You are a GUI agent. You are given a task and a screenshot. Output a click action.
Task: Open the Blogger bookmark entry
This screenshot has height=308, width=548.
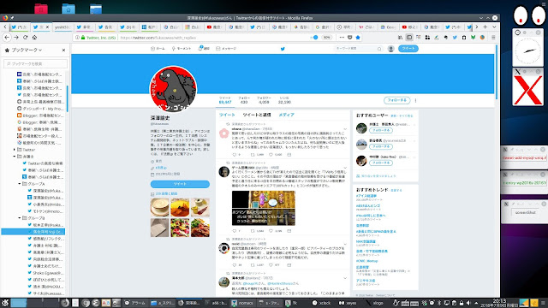pos(40,115)
